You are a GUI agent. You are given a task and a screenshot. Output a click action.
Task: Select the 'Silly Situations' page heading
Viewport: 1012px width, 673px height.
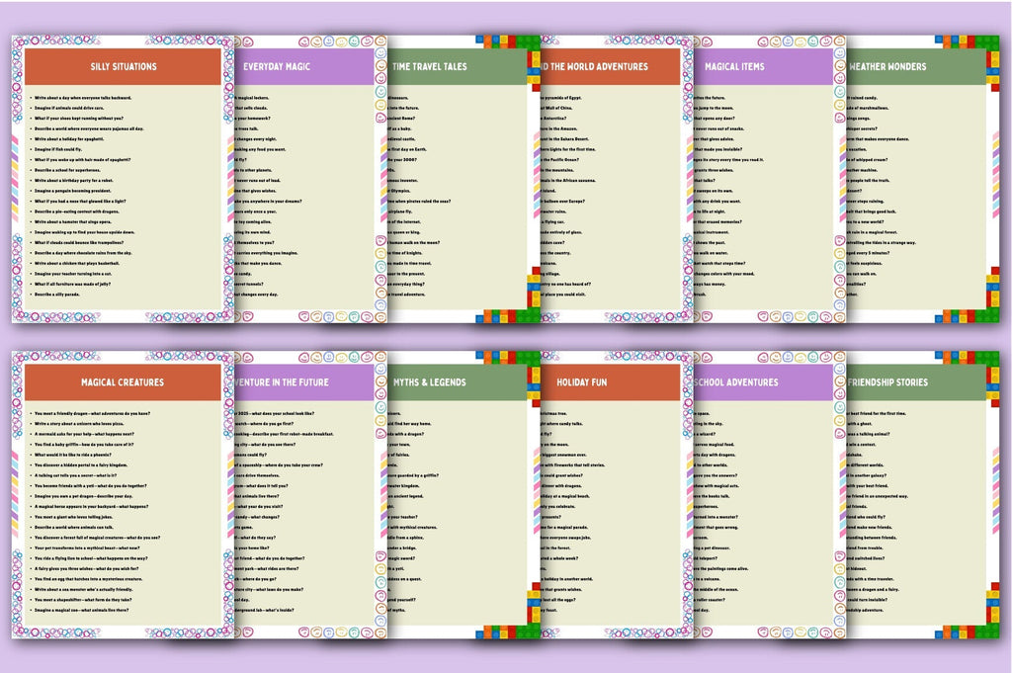(124, 66)
